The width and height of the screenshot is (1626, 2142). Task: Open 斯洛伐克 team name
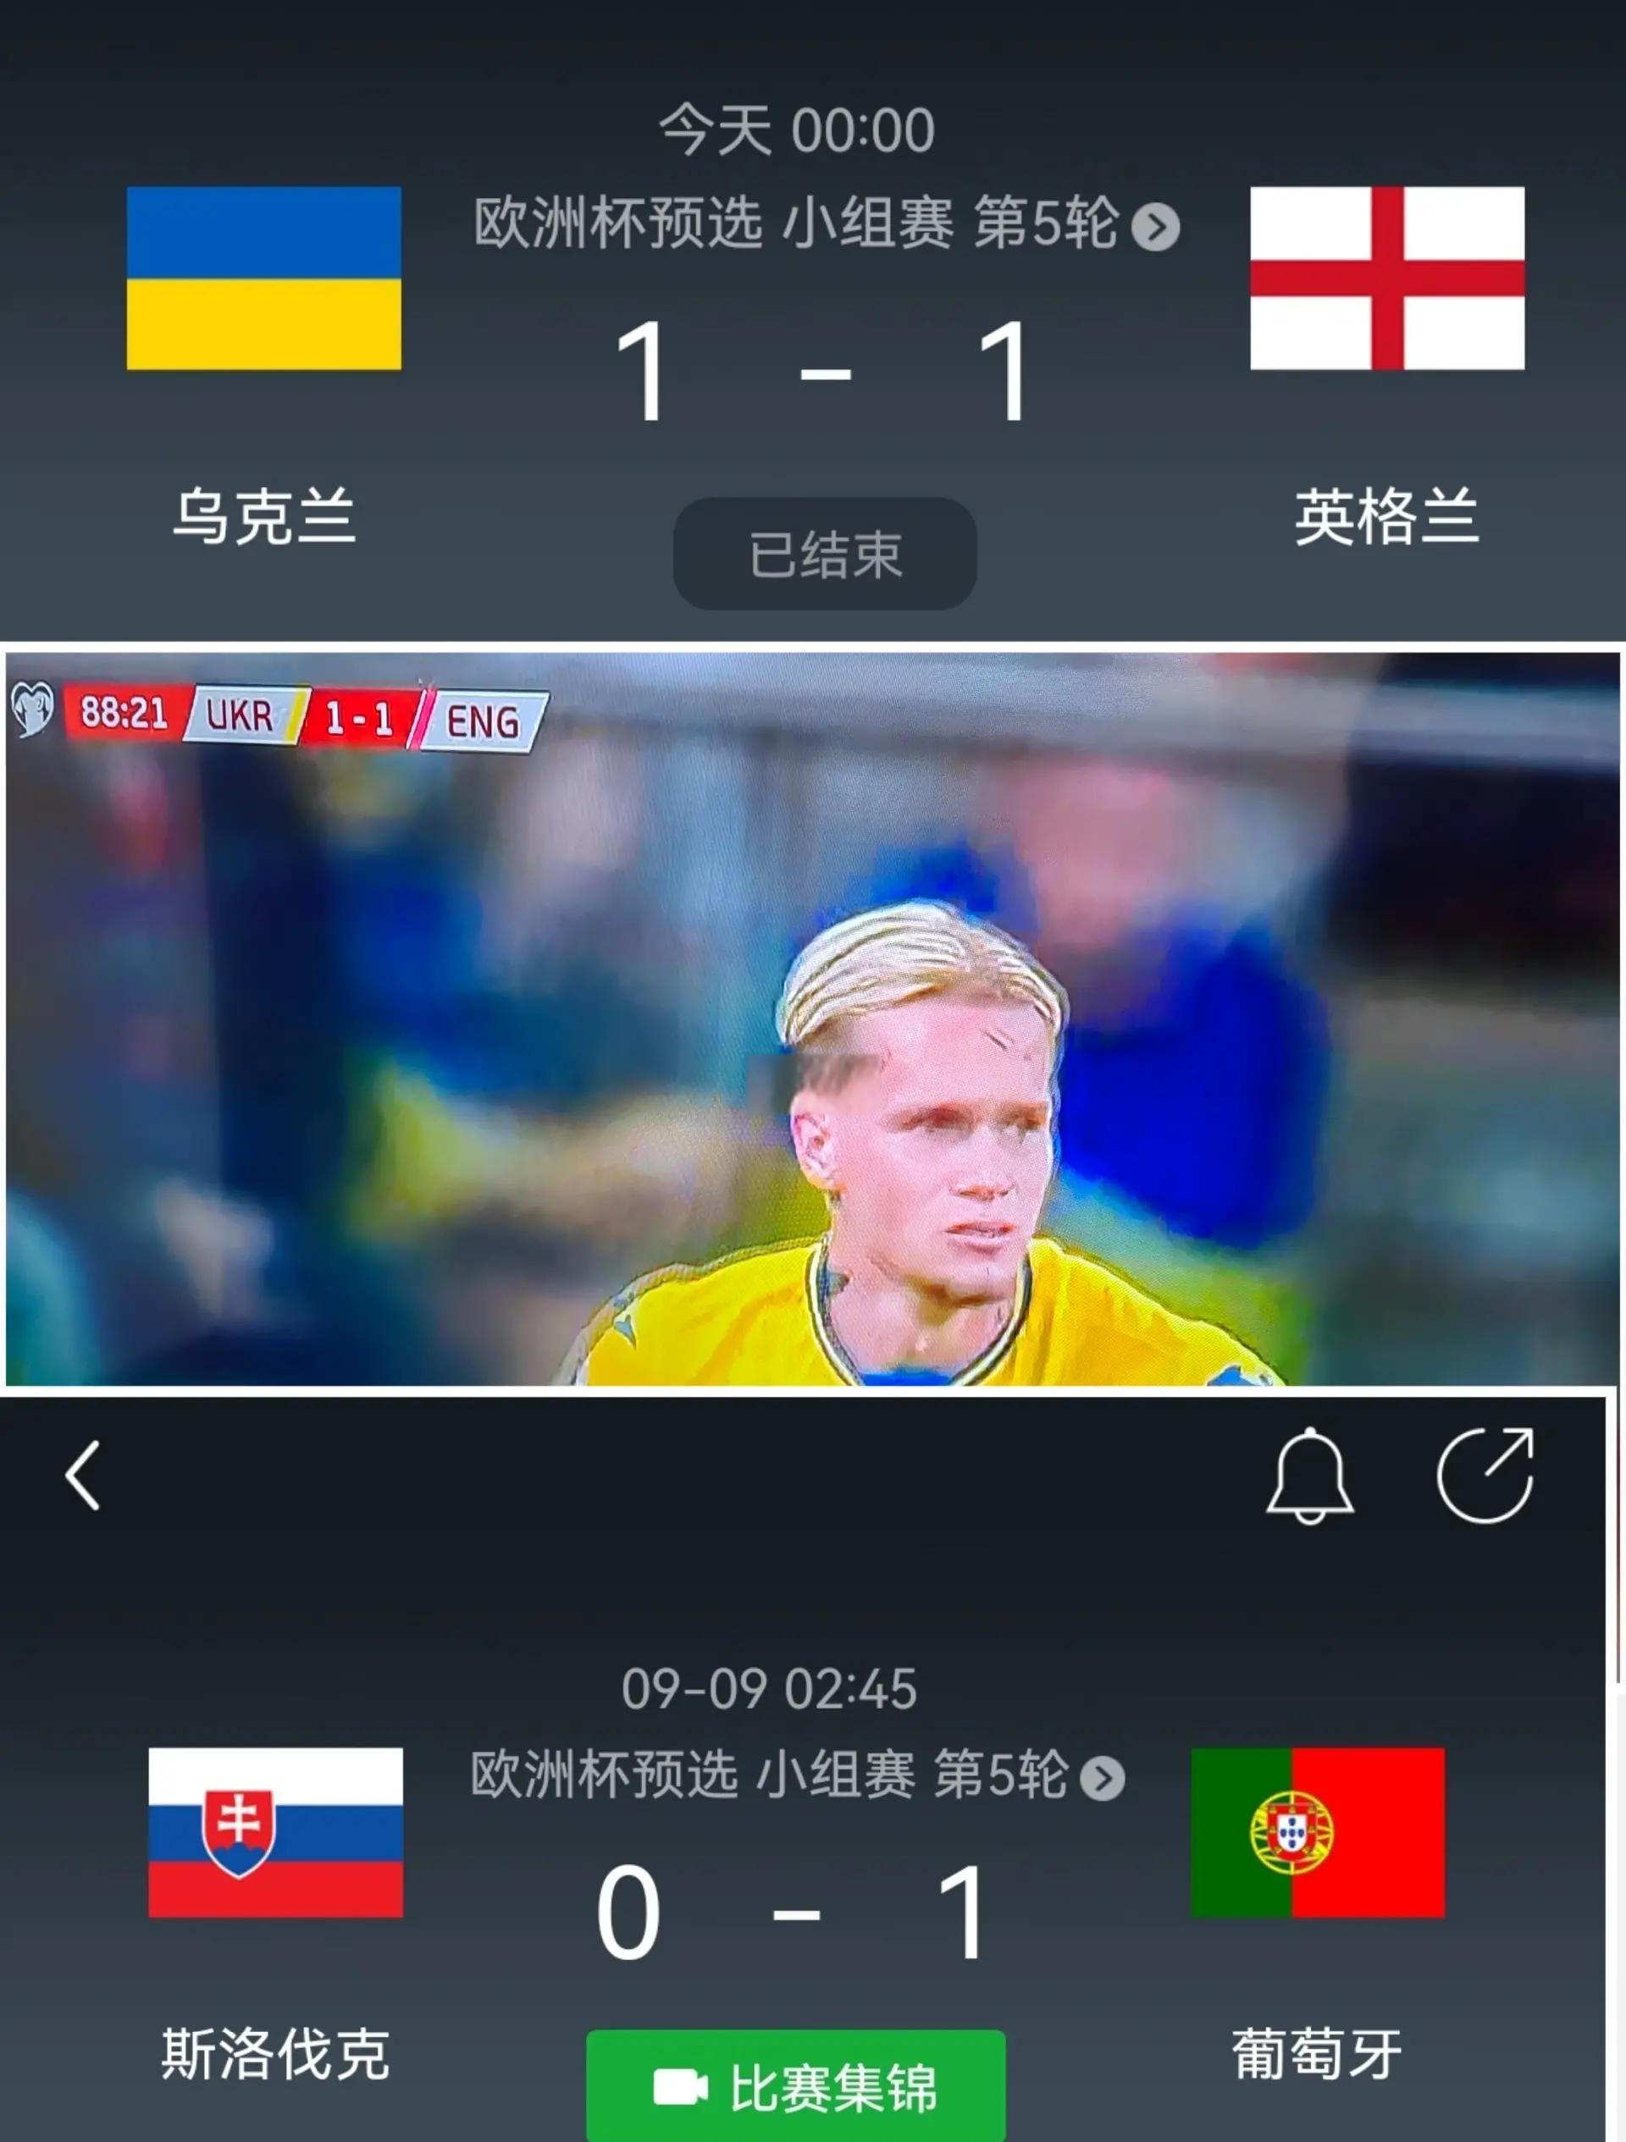(x=275, y=2053)
